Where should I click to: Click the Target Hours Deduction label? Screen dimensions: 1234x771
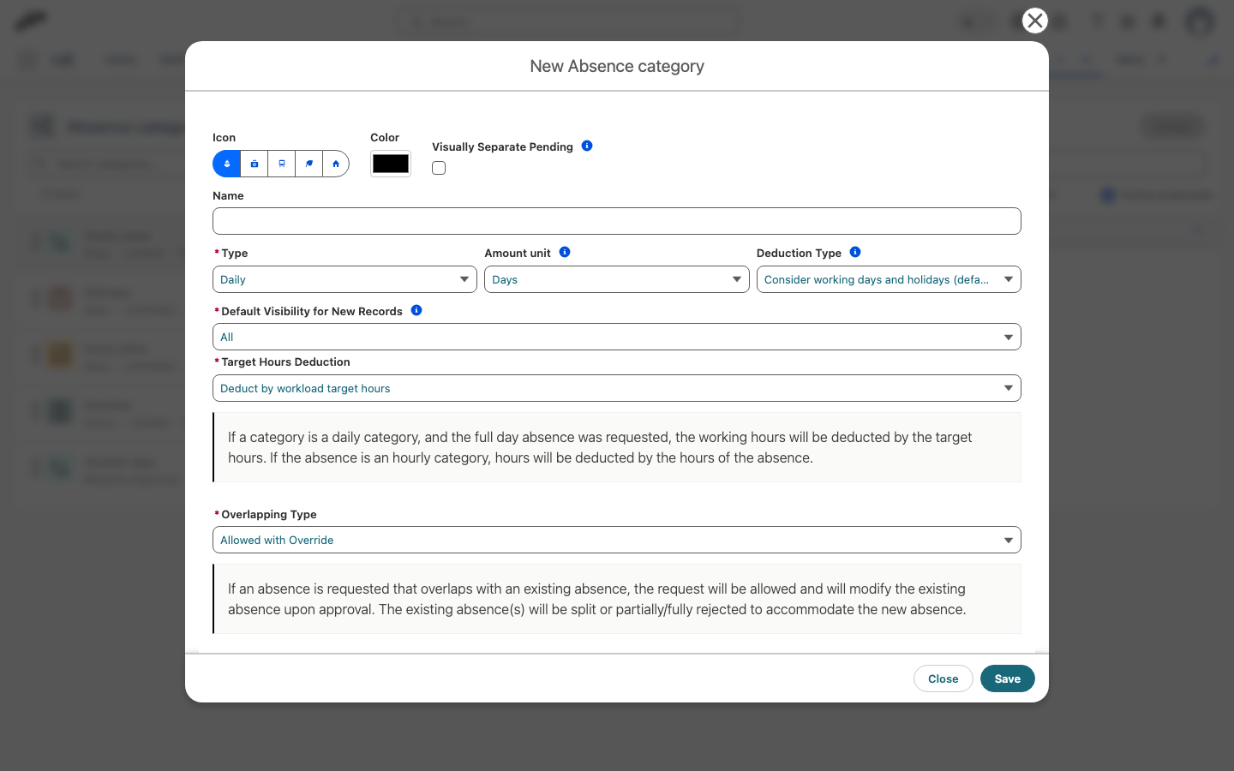coord(285,362)
